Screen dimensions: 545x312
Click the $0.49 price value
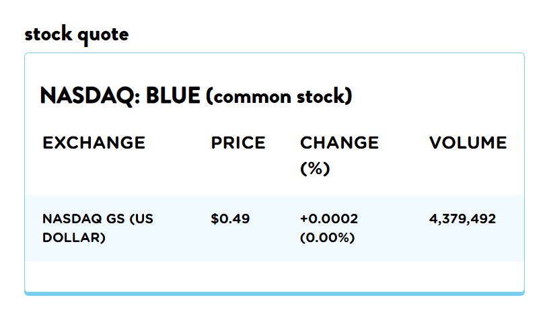pos(230,219)
